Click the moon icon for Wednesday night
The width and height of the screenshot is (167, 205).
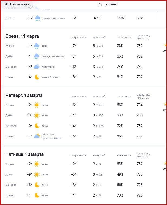37,77
